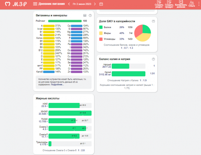
Task: Click the Рейтинг progress bar
Action: (65, 21)
